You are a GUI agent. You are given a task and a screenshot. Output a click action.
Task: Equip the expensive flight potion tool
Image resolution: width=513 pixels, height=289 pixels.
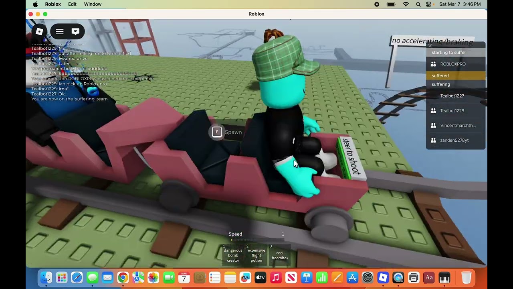tap(256, 255)
